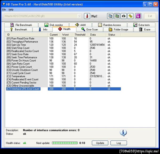
Task: Switch to the Random Access tab
Action: [110, 25]
